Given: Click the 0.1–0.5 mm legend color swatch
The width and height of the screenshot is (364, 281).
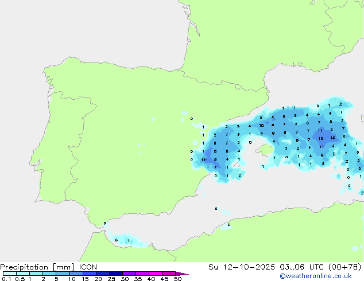Looking at the screenshot, I should 10,274.
